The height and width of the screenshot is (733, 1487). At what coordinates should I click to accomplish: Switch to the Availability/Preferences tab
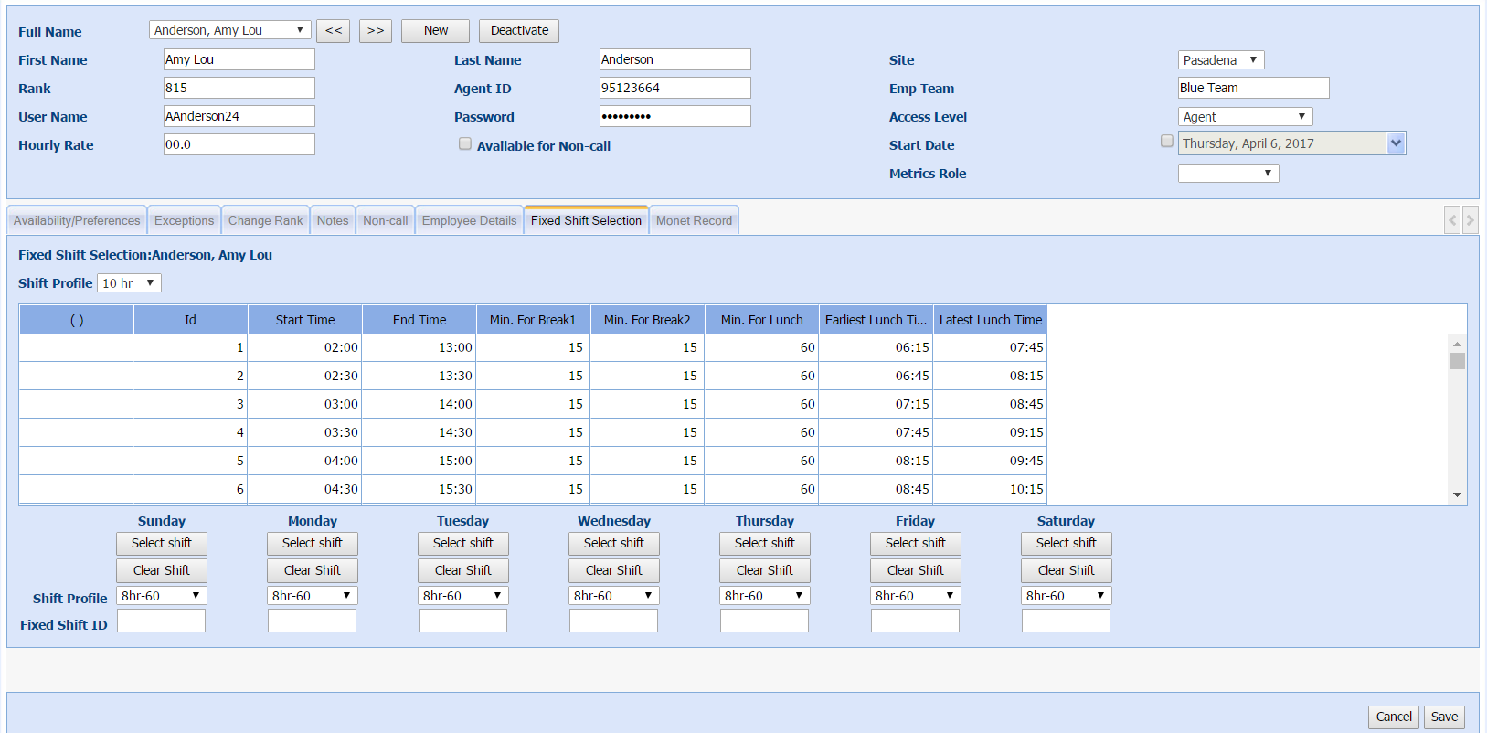point(77,221)
